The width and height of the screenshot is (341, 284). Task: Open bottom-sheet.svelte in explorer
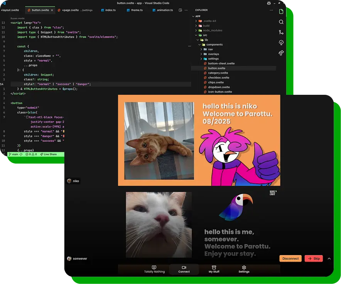pos(219,64)
